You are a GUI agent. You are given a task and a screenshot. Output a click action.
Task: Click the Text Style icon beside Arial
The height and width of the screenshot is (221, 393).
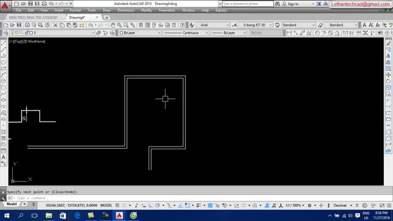tap(192, 25)
